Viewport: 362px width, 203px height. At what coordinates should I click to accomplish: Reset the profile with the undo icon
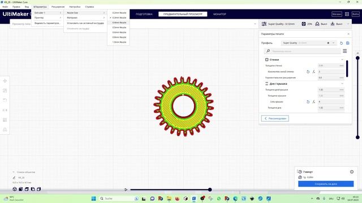(341, 43)
